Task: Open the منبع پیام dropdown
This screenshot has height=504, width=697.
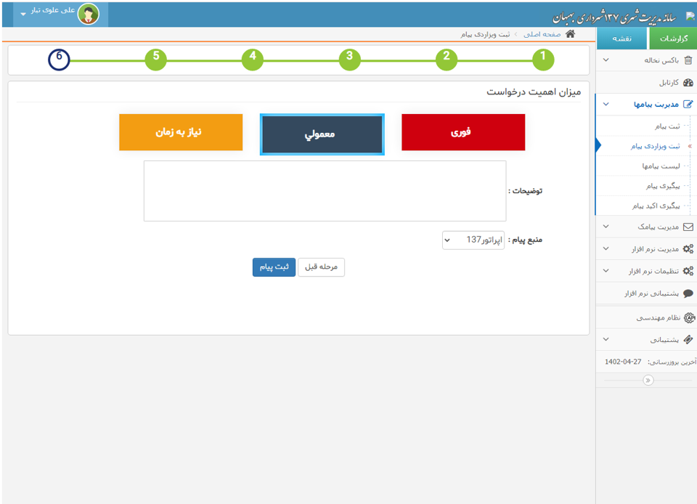Action: point(473,240)
